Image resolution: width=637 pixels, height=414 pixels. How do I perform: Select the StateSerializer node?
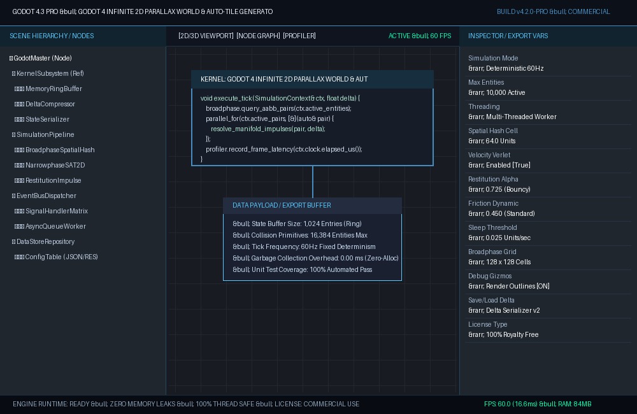(x=47, y=120)
